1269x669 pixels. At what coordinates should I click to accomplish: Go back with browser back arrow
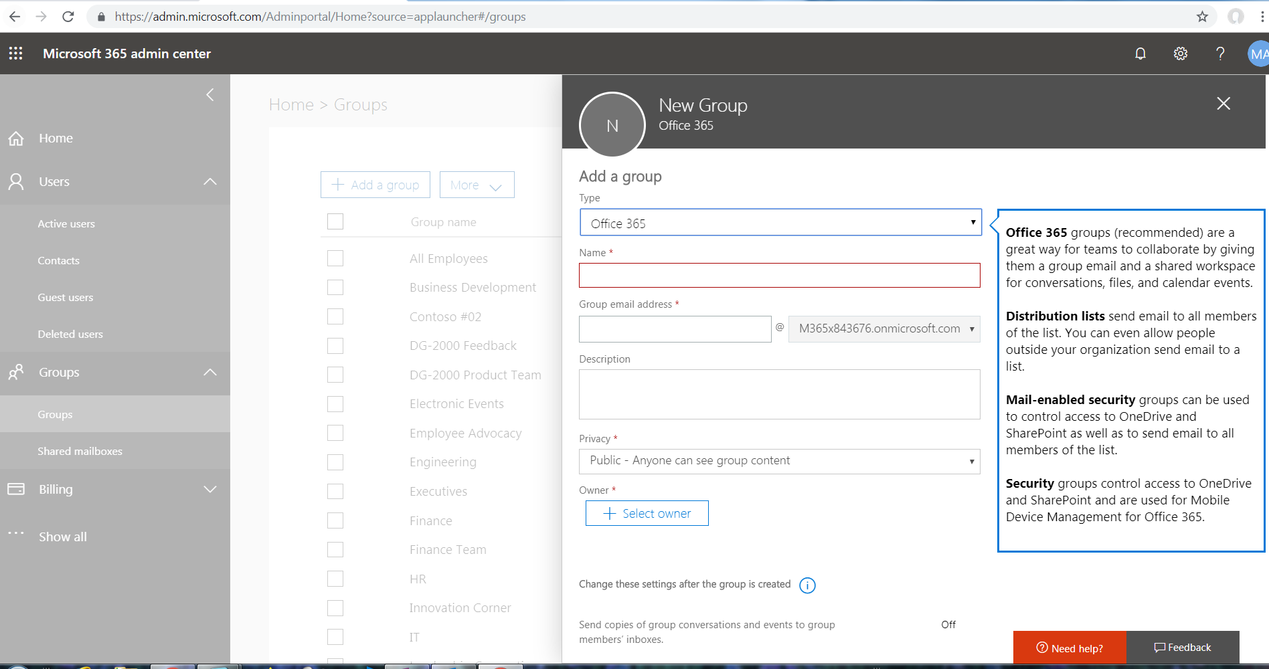coord(15,17)
